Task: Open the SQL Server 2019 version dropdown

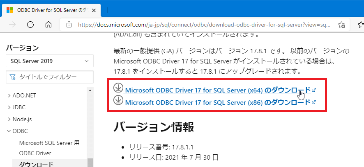Action: 50,61
